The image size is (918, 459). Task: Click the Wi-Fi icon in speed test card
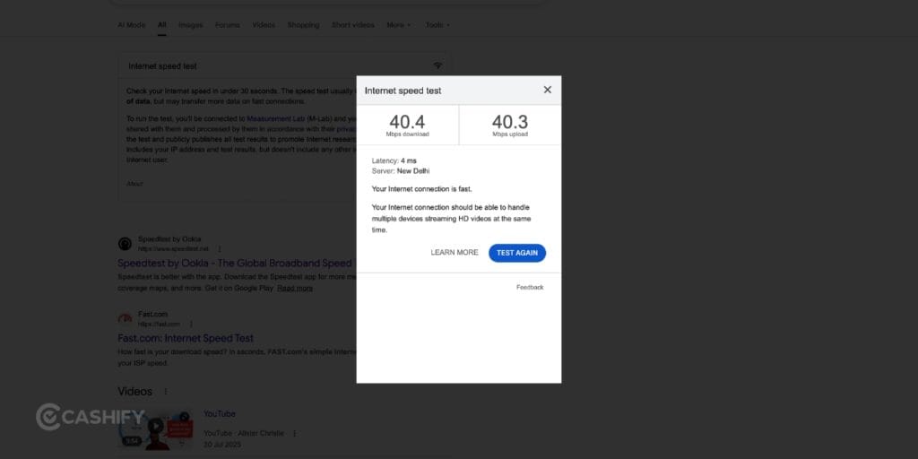(x=437, y=65)
